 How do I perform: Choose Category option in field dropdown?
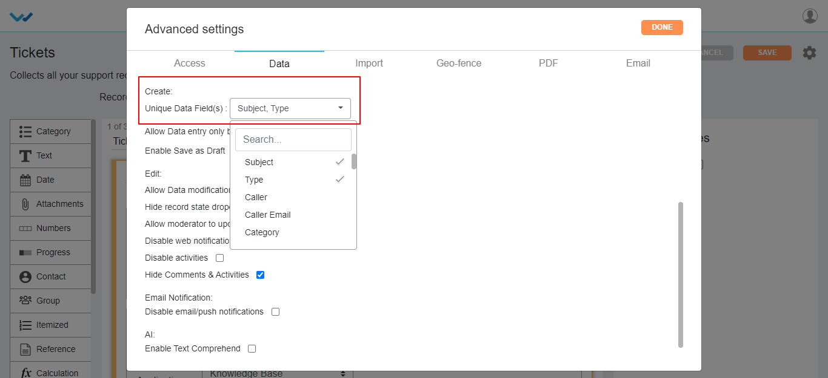coord(293,232)
